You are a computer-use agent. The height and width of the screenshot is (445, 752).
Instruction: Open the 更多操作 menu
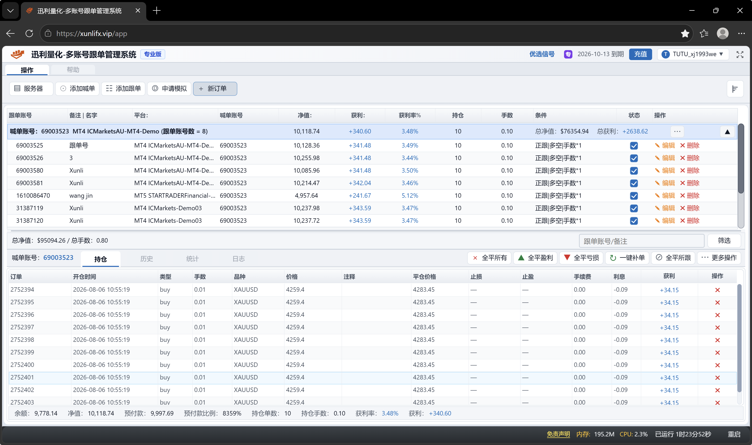719,257
